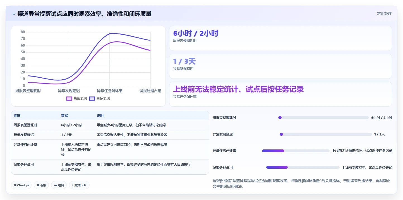Click the progress-row label 误报处理占用
The width and height of the screenshot is (403, 200).
click(x=223, y=168)
